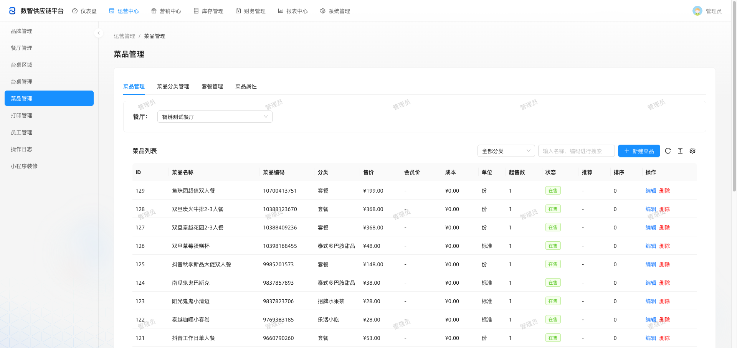Delete dish 泰越咖喱小春卷
Screen dimensions: 737x348
tap(664, 320)
